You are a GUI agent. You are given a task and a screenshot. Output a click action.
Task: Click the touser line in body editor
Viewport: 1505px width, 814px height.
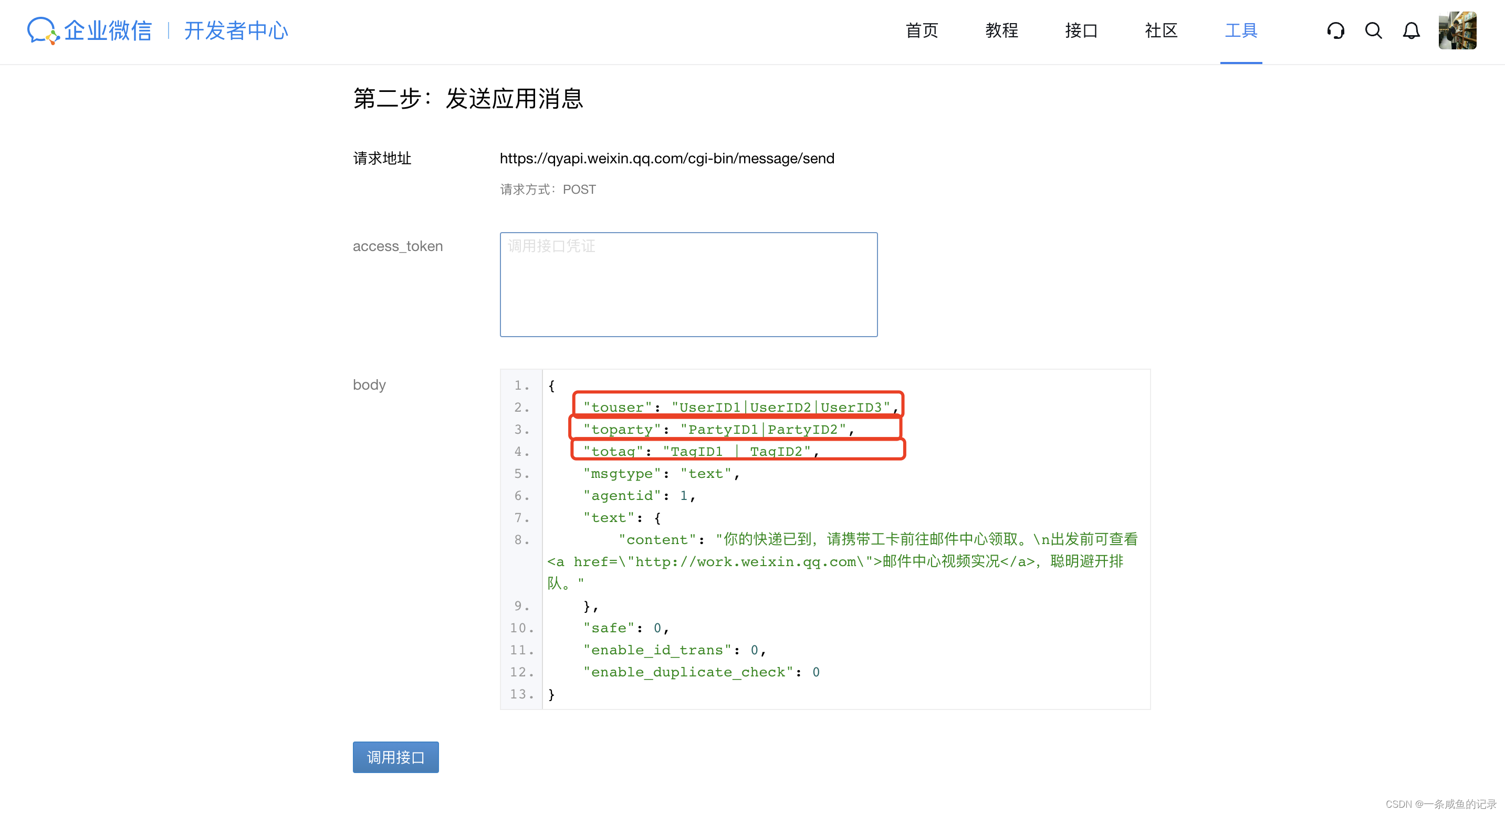click(737, 408)
